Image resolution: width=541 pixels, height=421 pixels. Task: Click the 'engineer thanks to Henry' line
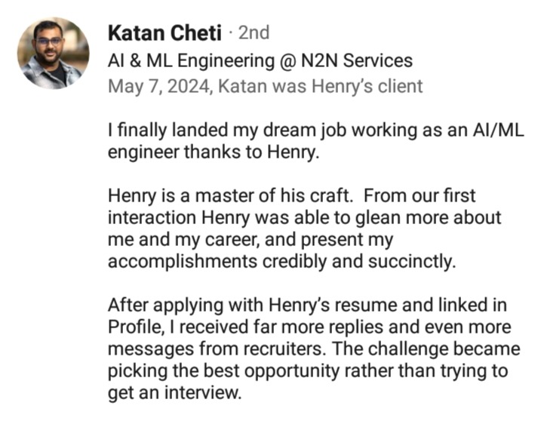(210, 152)
